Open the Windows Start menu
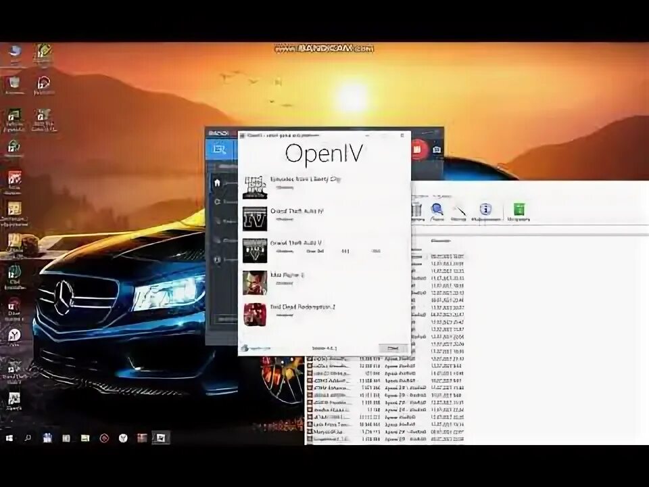Image resolution: width=649 pixels, height=487 pixels. [9, 438]
